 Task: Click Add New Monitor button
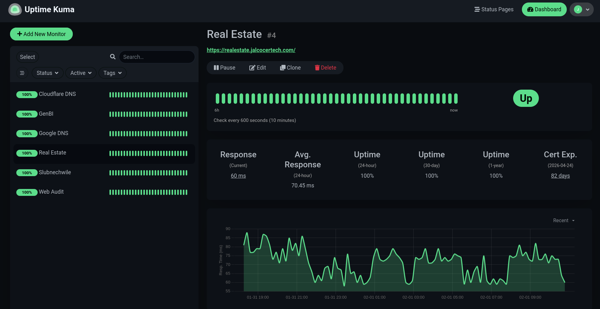pyautogui.click(x=41, y=34)
